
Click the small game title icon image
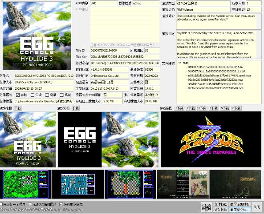[x=28, y=139]
